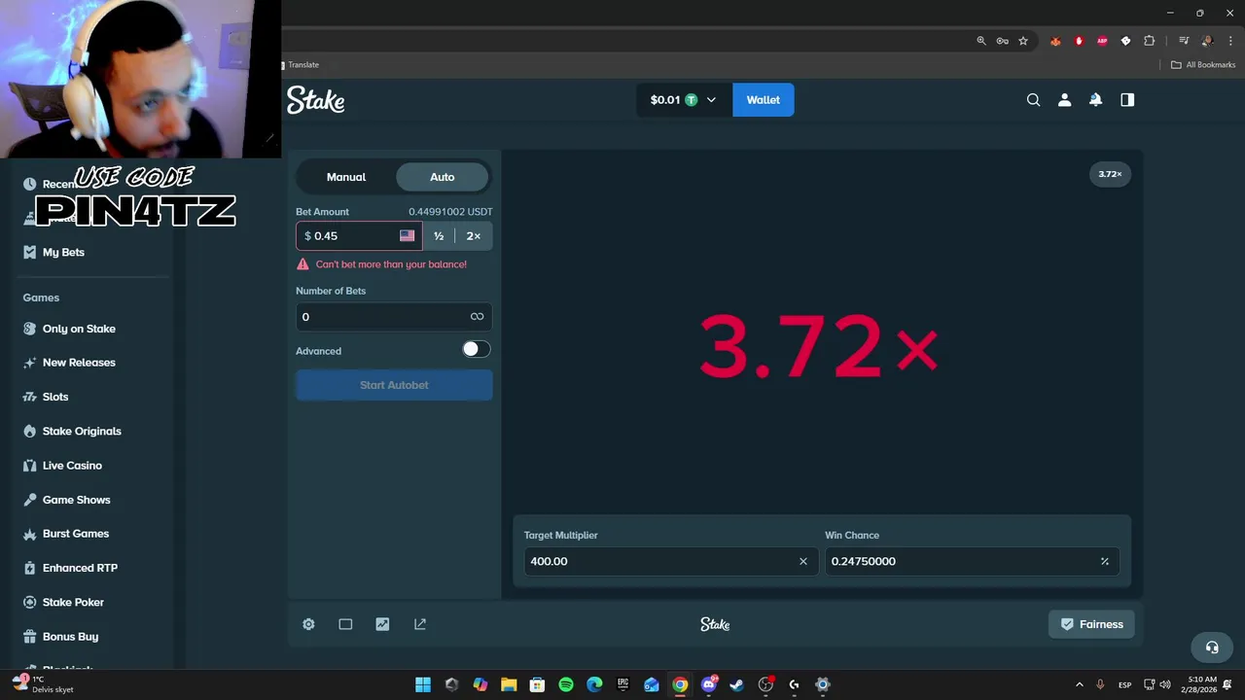
Task: Open Live Casino category
Action: click(x=72, y=466)
